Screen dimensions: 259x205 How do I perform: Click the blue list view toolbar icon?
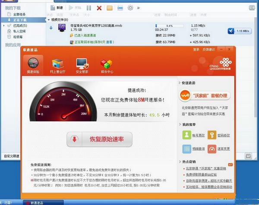click(120, 8)
